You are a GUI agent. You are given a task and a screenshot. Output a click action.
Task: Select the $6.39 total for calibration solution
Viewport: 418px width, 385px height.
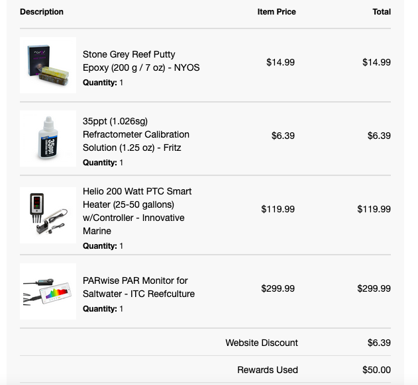379,136
